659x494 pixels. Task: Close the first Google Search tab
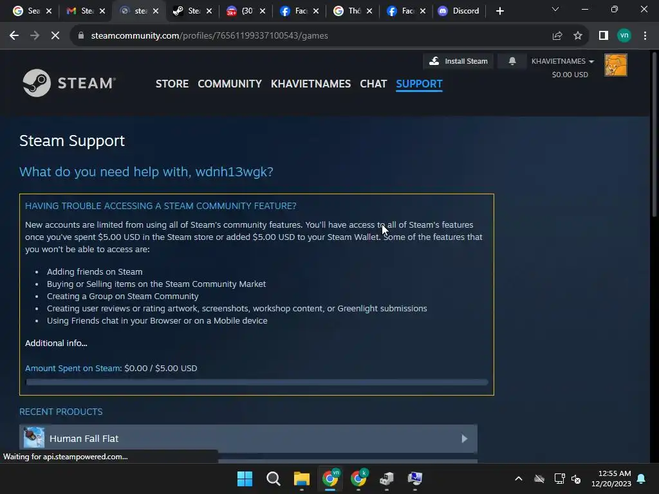(x=49, y=12)
